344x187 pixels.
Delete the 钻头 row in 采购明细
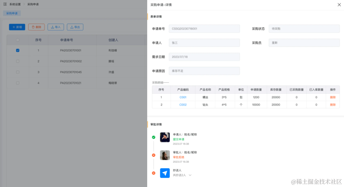(333, 105)
